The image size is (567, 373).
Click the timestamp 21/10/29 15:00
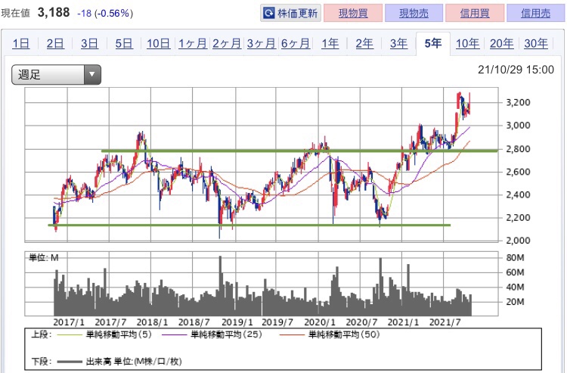click(516, 70)
